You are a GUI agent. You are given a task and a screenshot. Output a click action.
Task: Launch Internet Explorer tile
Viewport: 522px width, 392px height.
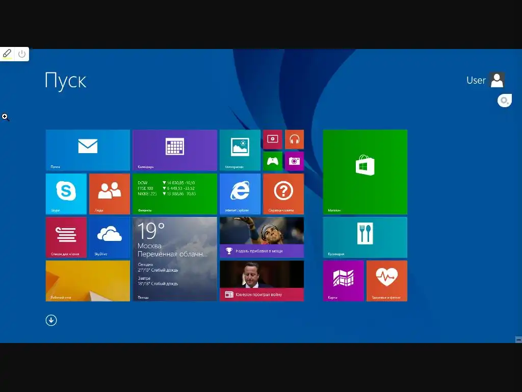tap(240, 194)
